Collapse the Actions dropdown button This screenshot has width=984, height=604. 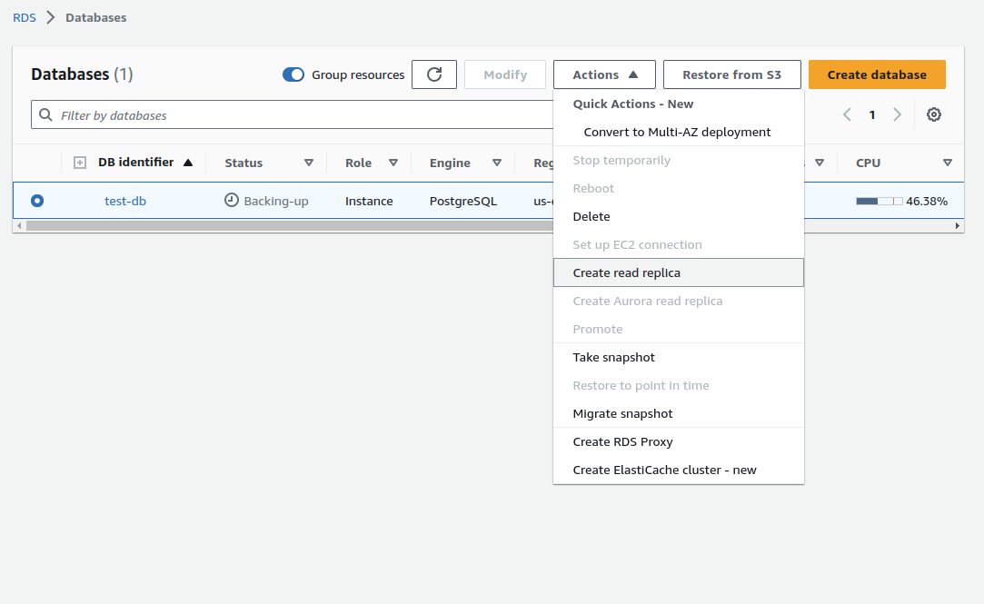[x=604, y=74]
